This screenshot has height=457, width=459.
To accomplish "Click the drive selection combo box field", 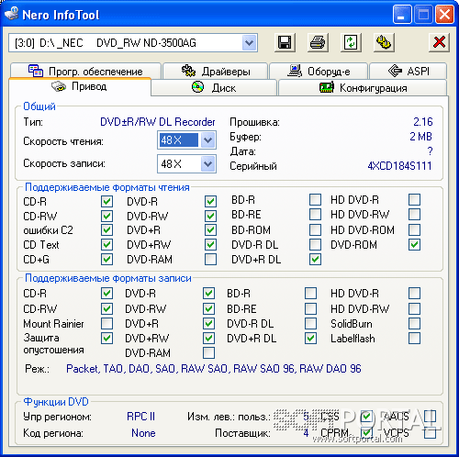I will click(133, 43).
